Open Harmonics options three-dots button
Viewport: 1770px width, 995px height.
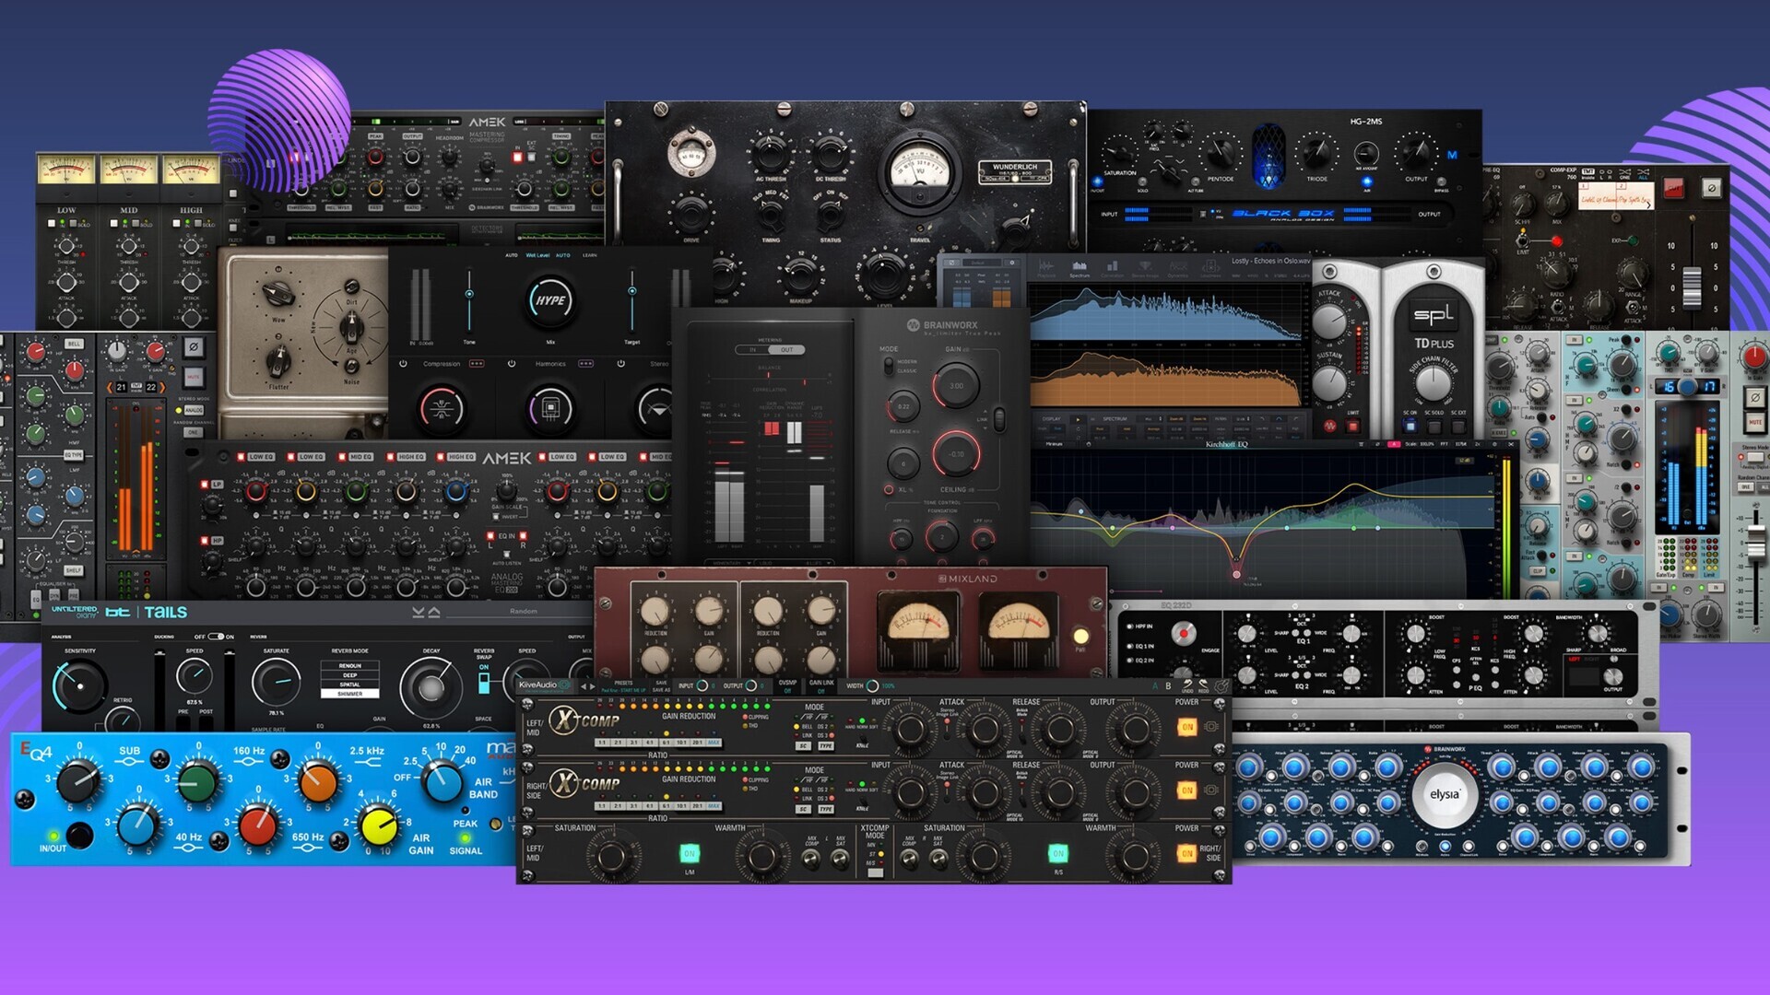(x=585, y=364)
